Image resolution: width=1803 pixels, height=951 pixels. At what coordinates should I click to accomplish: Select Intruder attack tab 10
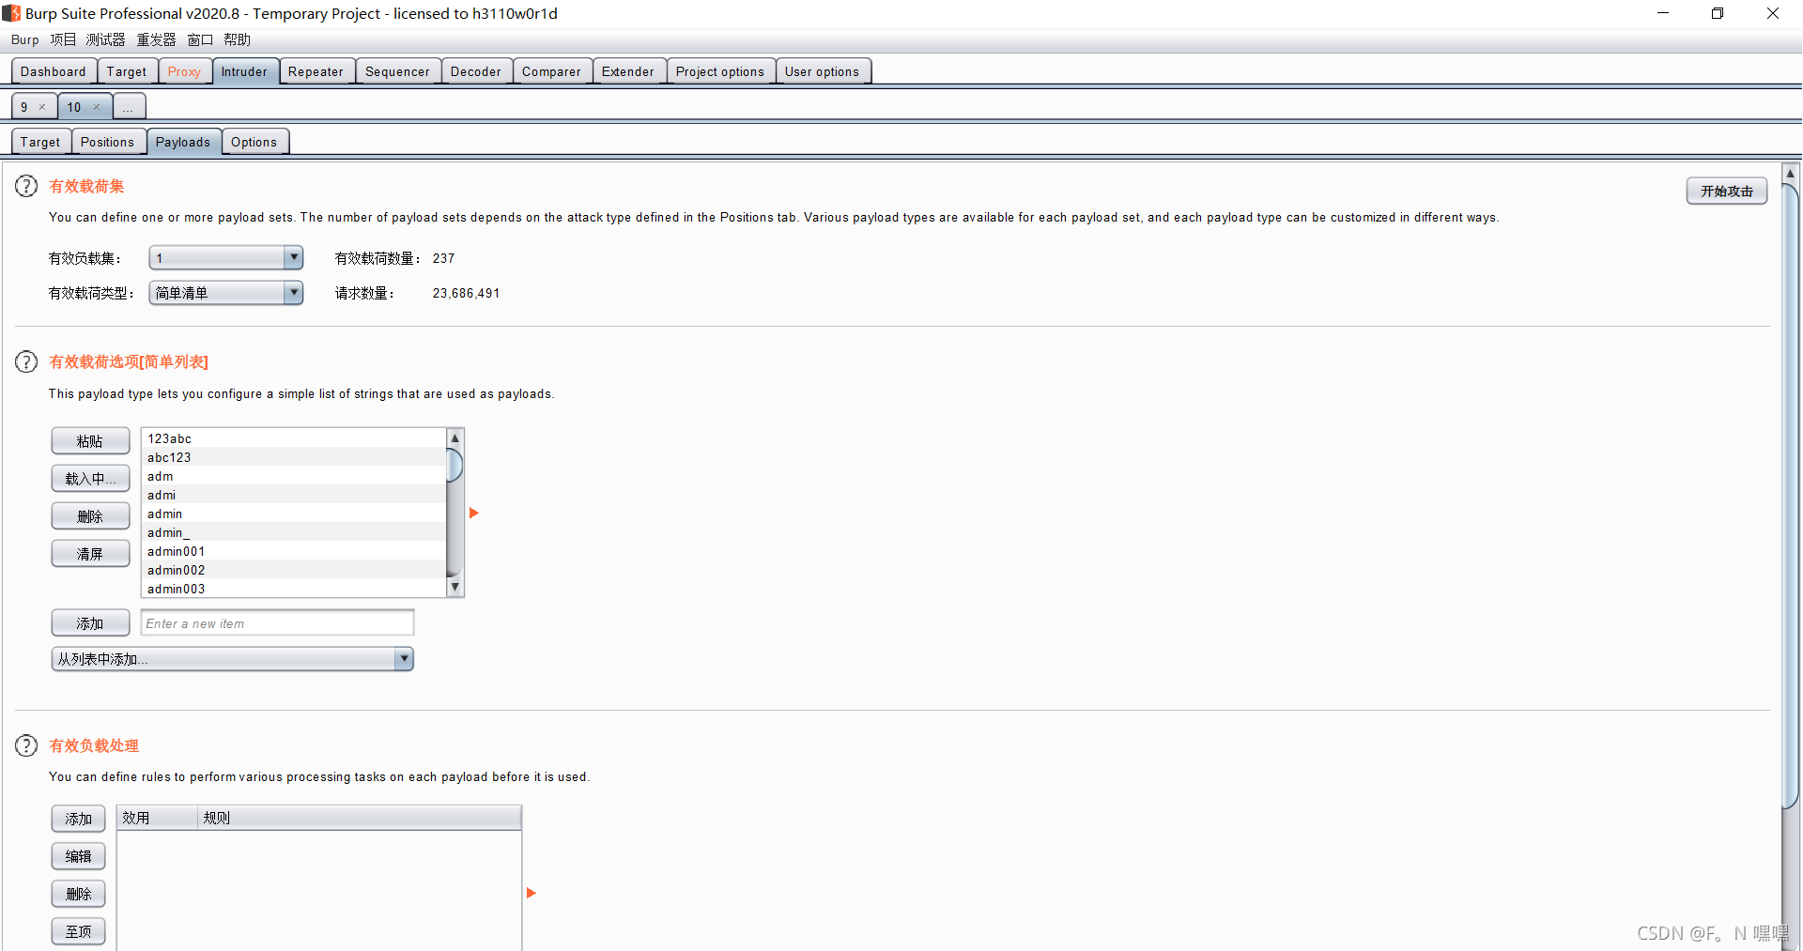74,107
